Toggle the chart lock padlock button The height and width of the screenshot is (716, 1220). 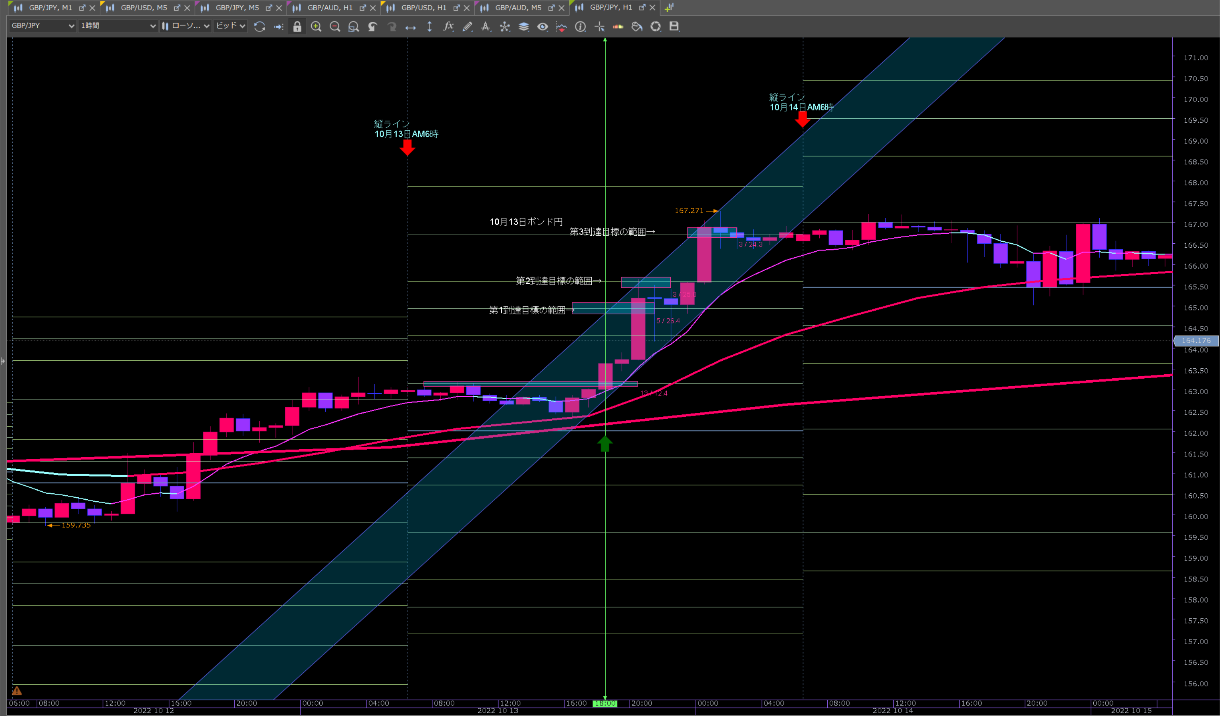coord(297,27)
